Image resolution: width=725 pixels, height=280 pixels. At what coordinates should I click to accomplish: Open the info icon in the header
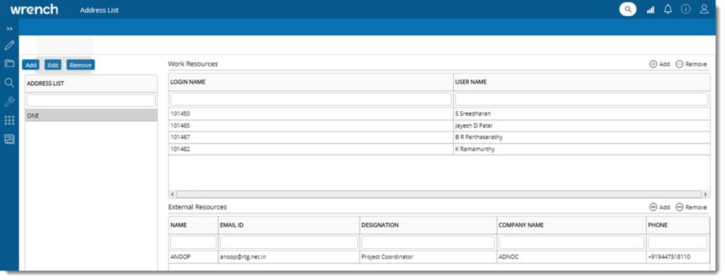pos(686,9)
